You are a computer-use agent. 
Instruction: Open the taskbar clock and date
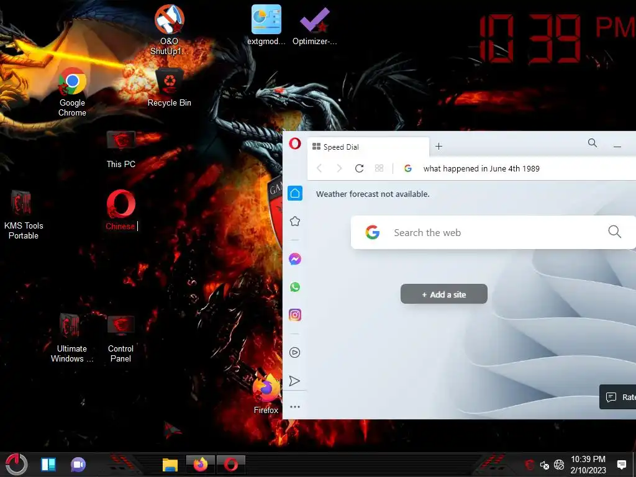[588, 465]
